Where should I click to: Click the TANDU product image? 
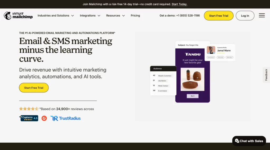(x=192, y=79)
